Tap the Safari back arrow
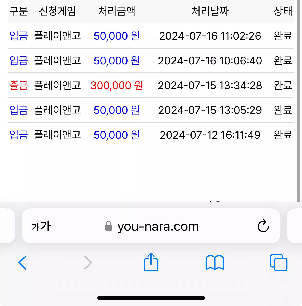This screenshot has width=302, height=306. pos(22,263)
